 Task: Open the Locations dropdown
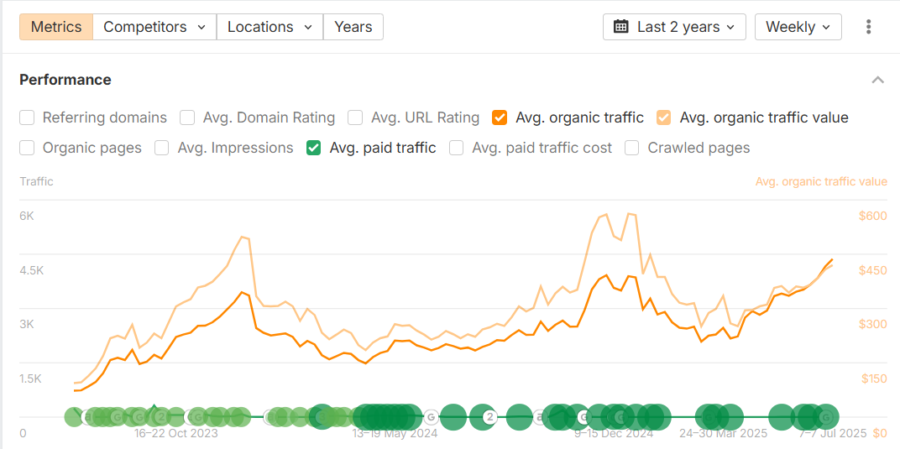(269, 27)
